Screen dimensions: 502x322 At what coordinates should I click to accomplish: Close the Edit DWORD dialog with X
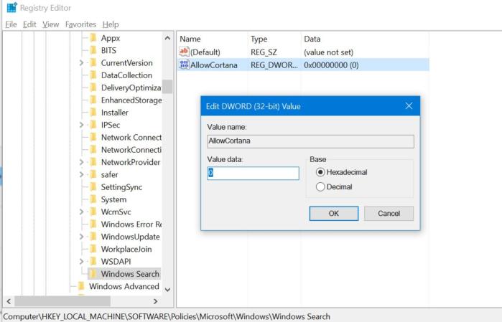pyautogui.click(x=409, y=106)
